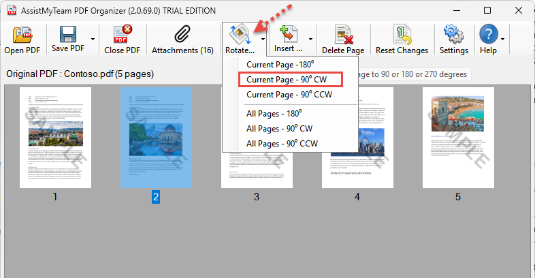
Task: Click the Open PDF toolbar icon
Action: click(22, 35)
